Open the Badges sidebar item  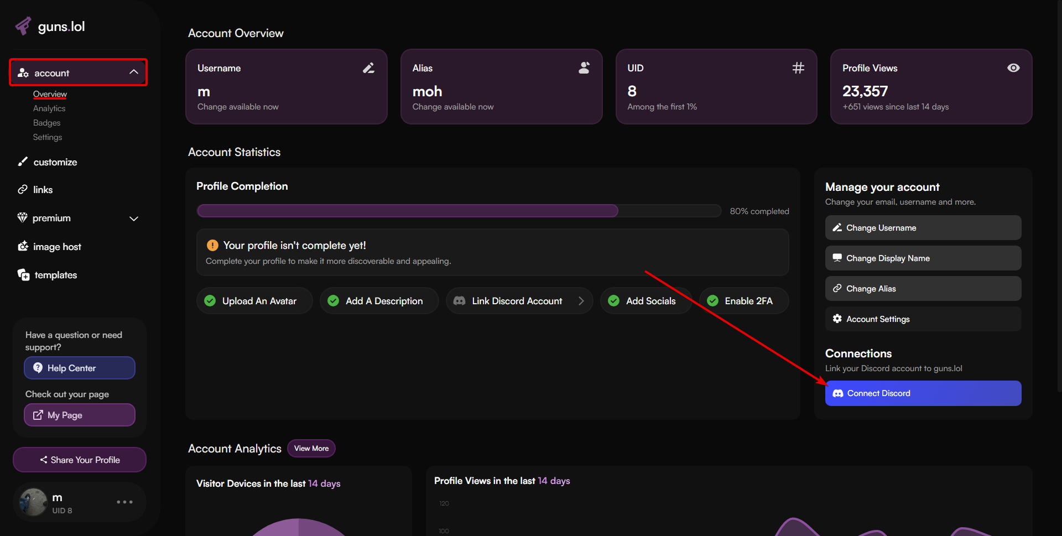point(46,123)
